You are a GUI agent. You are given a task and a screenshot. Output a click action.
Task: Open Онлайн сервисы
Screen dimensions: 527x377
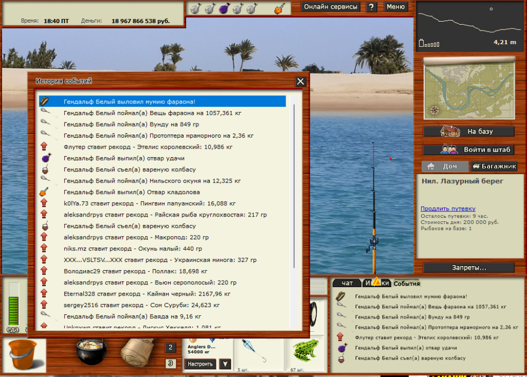[x=330, y=7]
